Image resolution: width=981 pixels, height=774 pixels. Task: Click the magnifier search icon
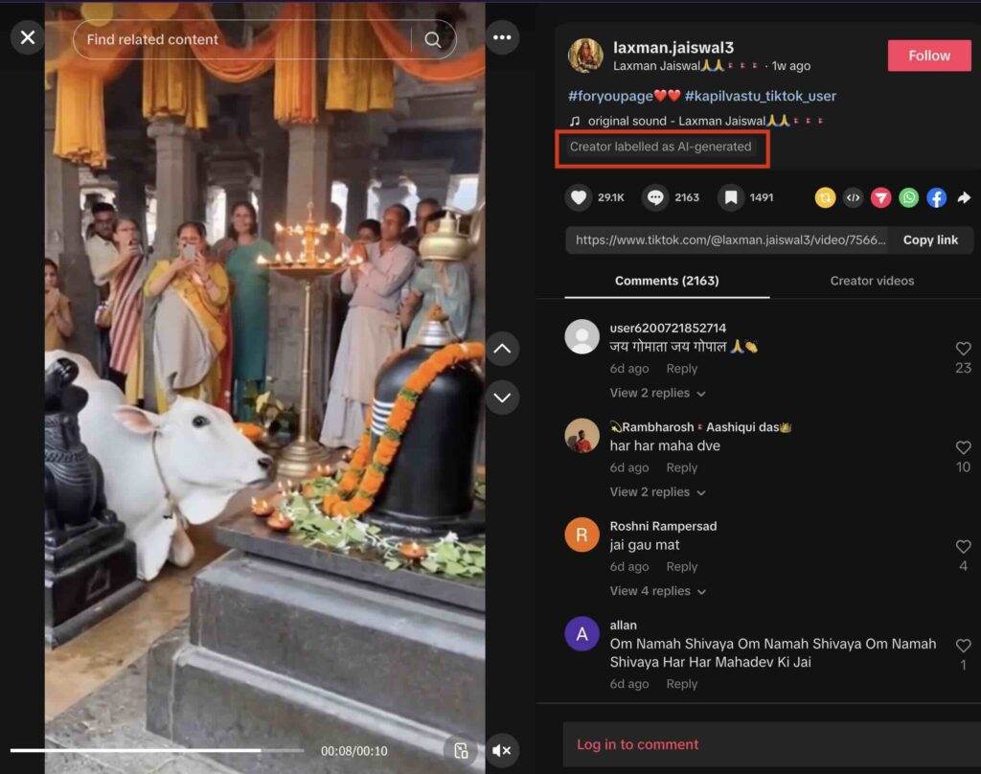coord(433,40)
